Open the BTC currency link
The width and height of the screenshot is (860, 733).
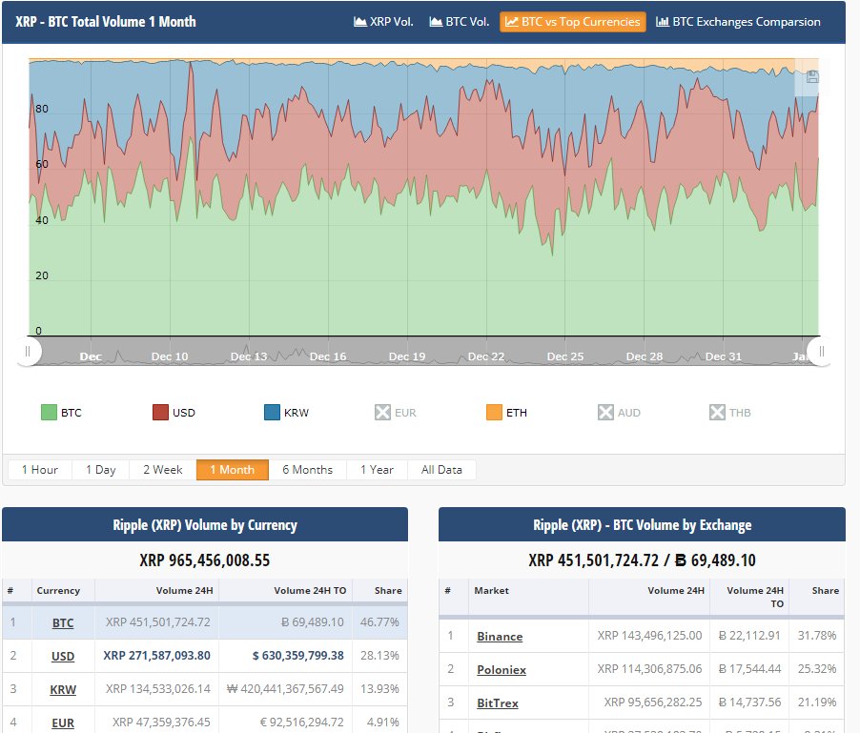[63, 622]
